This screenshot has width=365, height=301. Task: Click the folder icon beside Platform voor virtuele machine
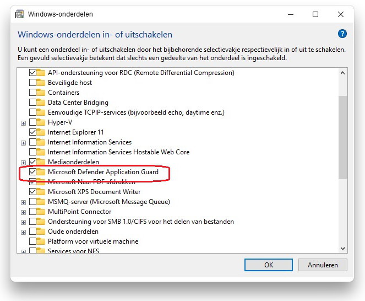[x=41, y=241]
